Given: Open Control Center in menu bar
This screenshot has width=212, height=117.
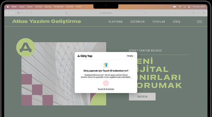Looking at the screenshot, I should (189, 7).
